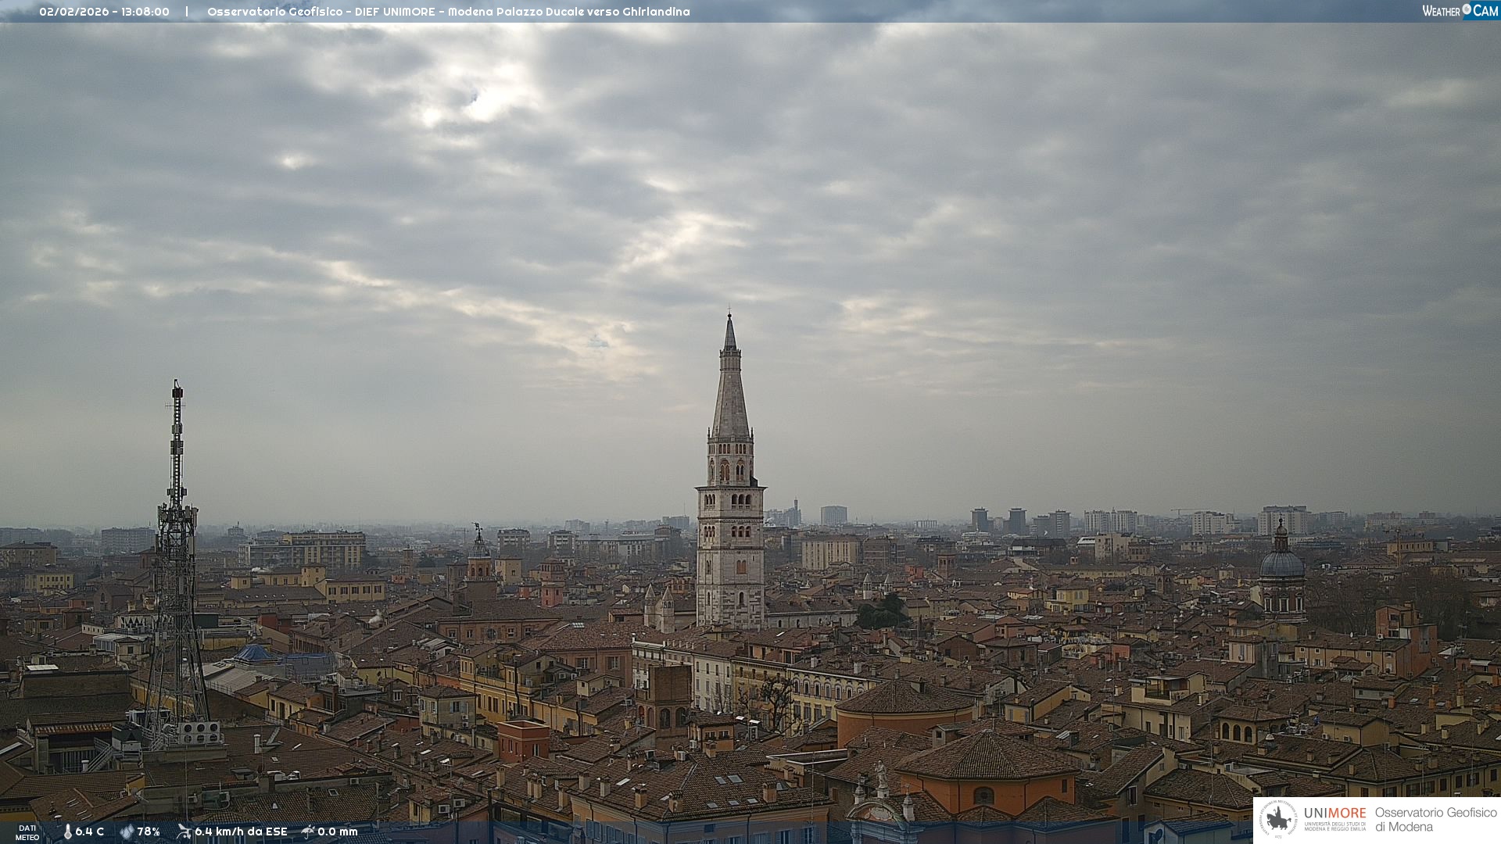Click the 0.0 mm rainfall value
Viewport: 1501px width, 844px height.
click(x=337, y=832)
